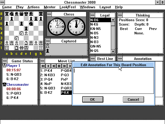165x124 pixels.
Task: Select legal move KN-N5
Action: 101,29
